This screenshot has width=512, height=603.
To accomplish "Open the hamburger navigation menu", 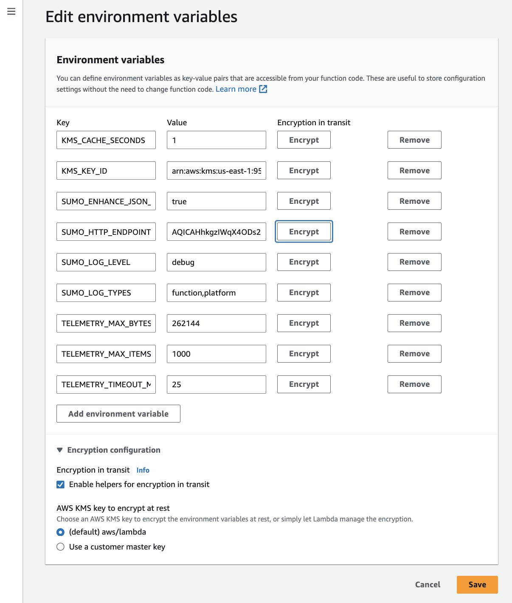I will [x=11, y=12].
